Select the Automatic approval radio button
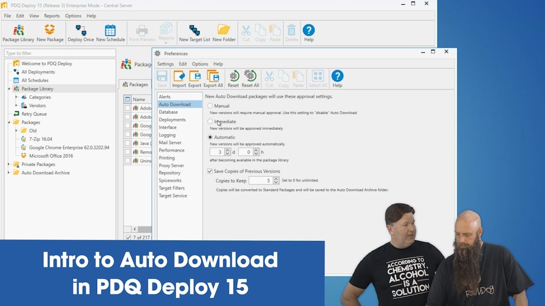 coord(210,137)
